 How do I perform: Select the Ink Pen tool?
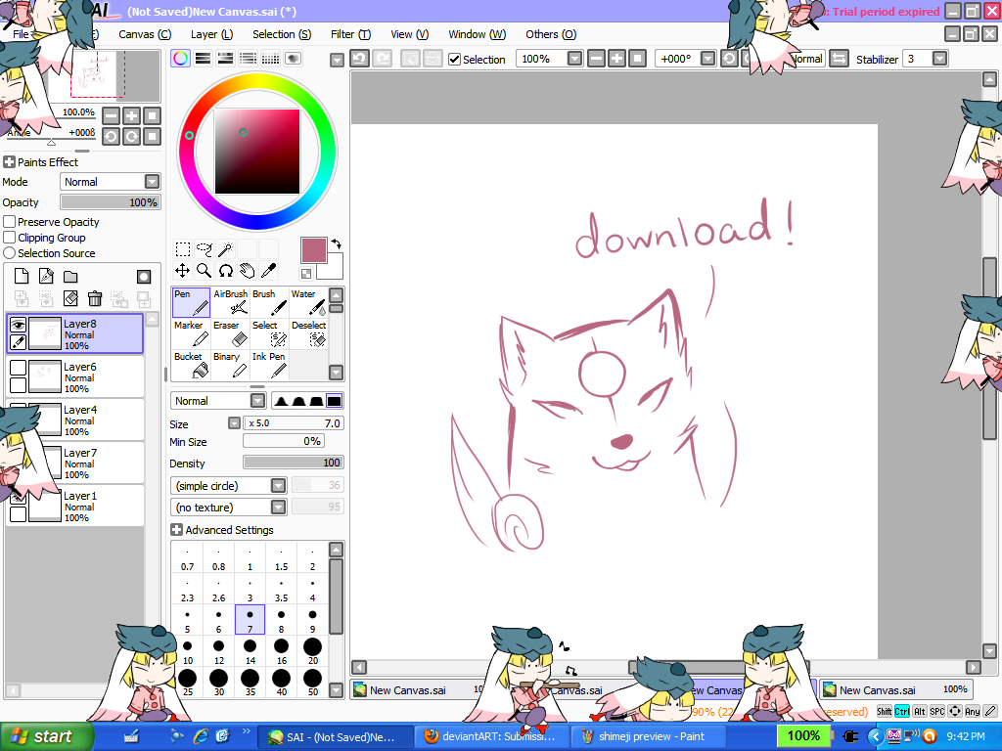click(269, 365)
